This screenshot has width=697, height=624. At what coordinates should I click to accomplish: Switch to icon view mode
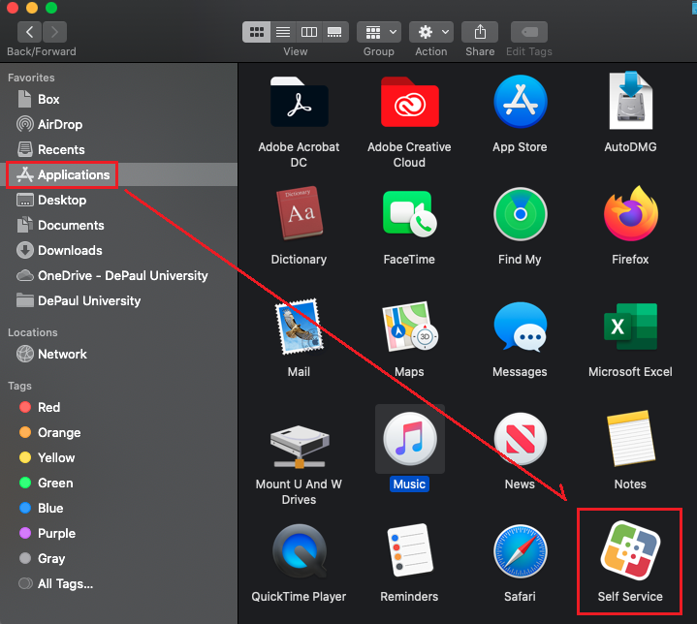point(257,32)
